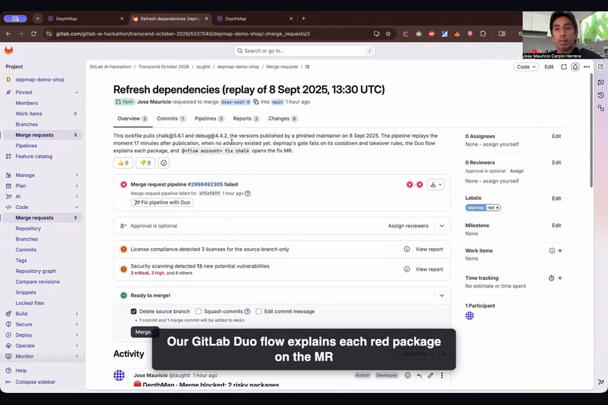Click the GitLab fox logo
The image size is (608, 405).
click(8, 51)
